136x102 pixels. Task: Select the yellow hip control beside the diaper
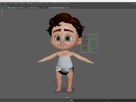pos(56,67)
